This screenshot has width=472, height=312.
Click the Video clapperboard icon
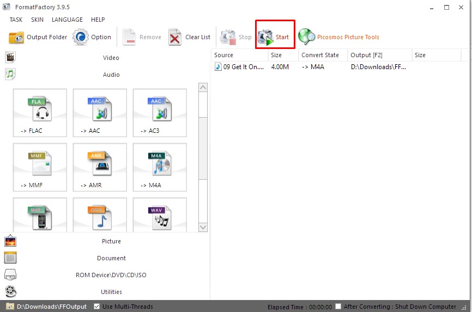[x=10, y=57]
